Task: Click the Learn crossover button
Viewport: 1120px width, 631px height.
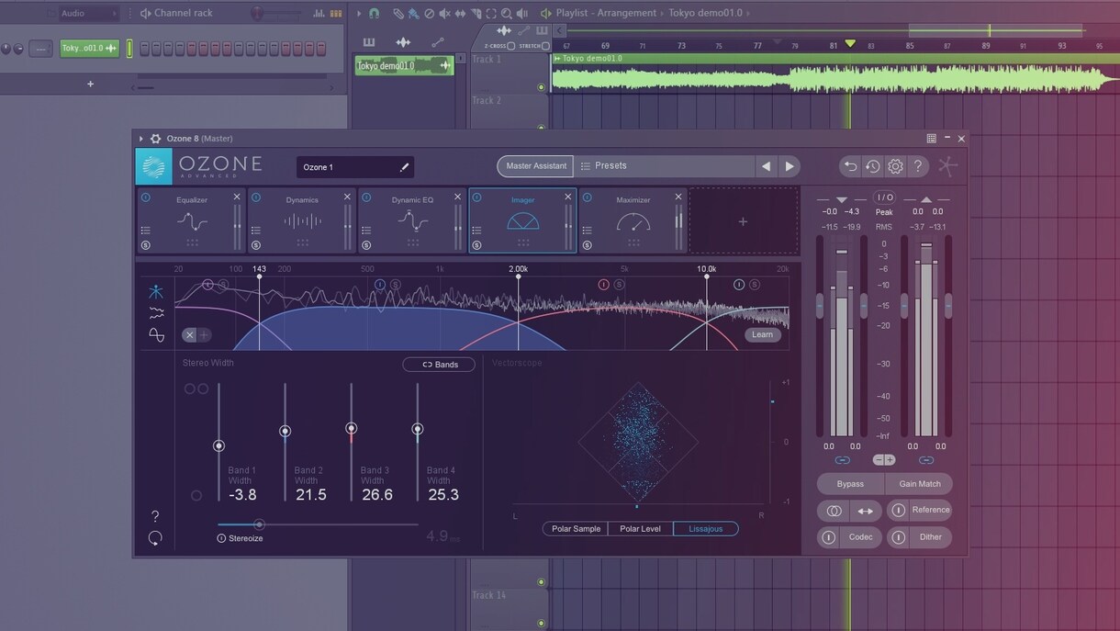Action: click(x=762, y=334)
